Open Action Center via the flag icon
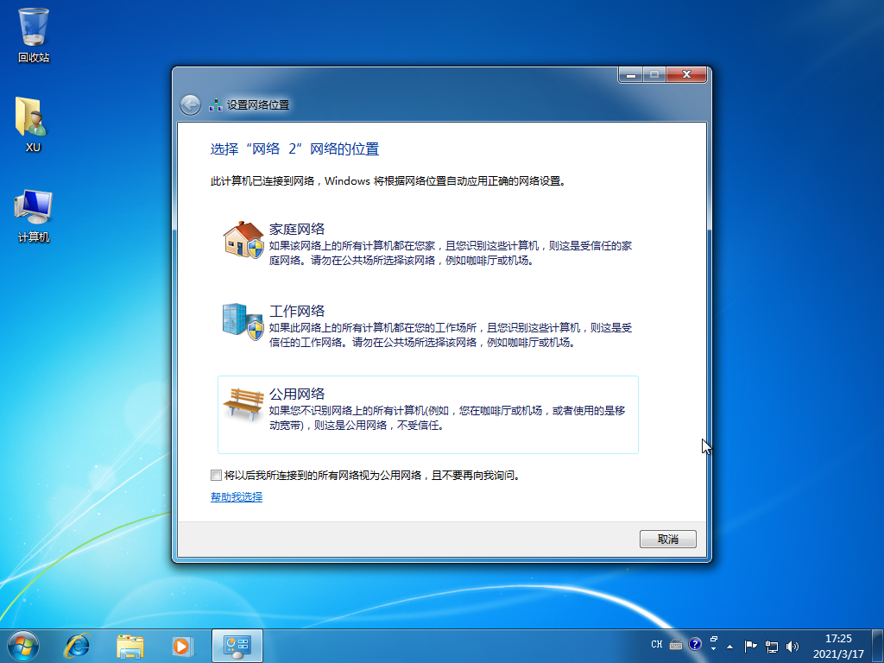The width and height of the screenshot is (884, 663). [749, 646]
